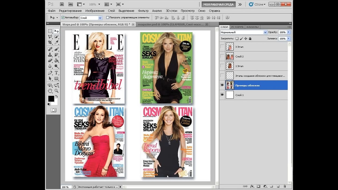The width and height of the screenshot is (338, 190).
Task: Select the Blur tool
Action: pos(50,66)
